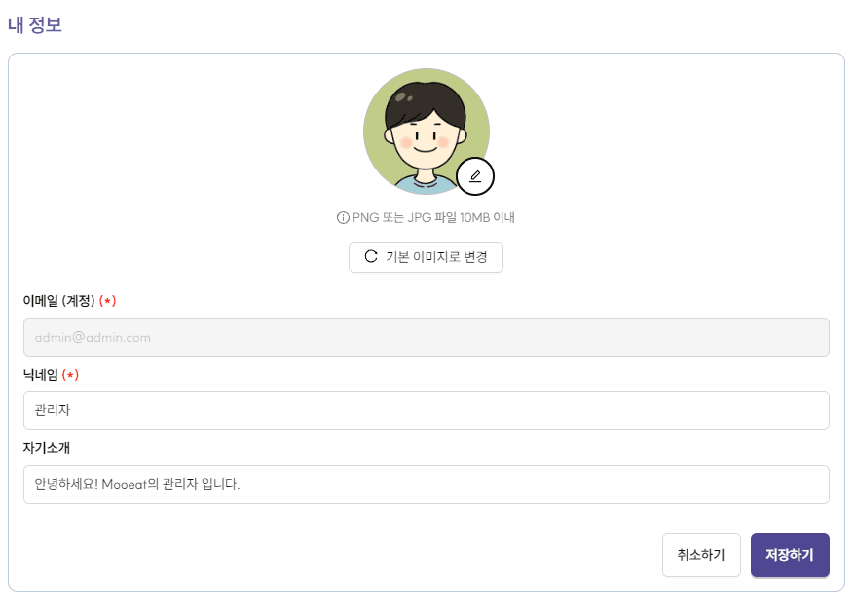Focus the 닉네임 input field
855x602 pixels.
pos(427,410)
